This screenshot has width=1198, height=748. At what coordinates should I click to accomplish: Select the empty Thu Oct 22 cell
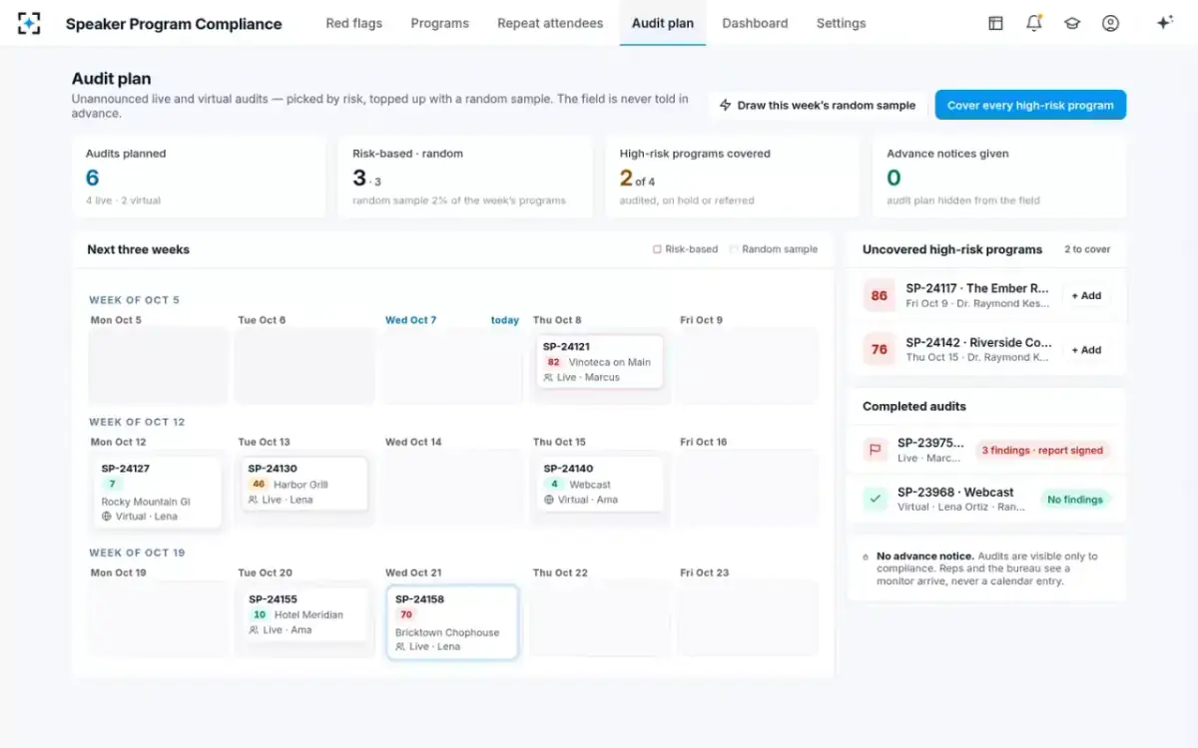coord(599,619)
